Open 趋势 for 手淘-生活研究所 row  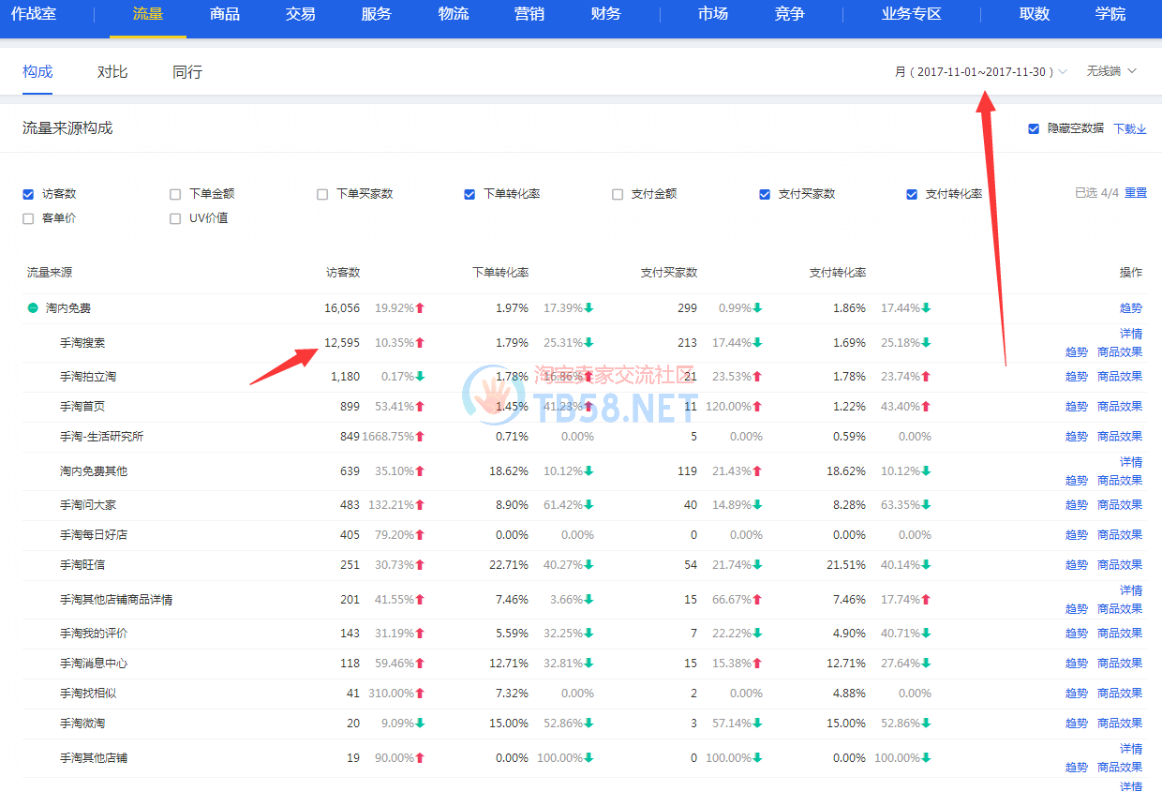[x=1077, y=437]
